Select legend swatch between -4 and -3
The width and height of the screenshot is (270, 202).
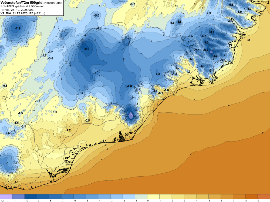pos(104,197)
